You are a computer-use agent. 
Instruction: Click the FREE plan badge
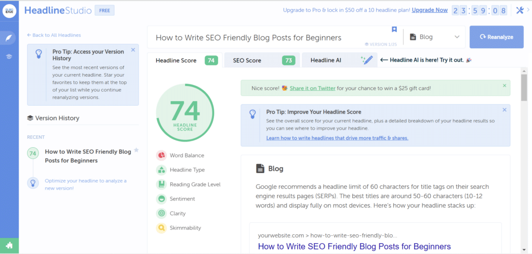click(x=104, y=10)
